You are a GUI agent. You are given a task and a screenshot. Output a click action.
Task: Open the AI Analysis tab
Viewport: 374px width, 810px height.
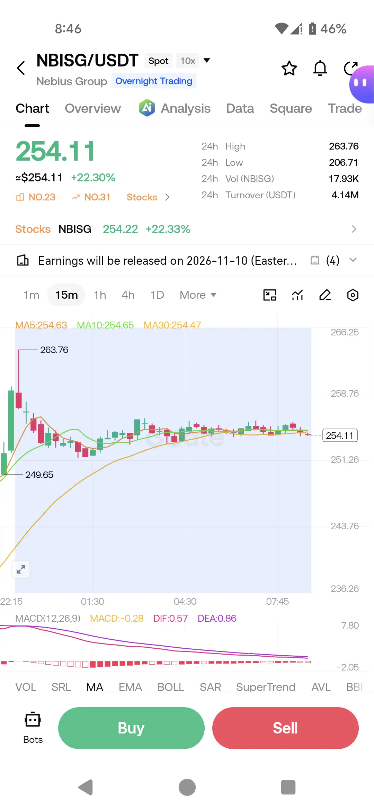(175, 109)
